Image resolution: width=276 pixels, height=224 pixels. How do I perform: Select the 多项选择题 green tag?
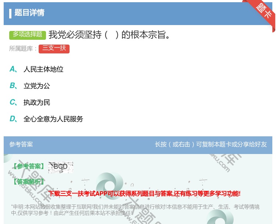28,35
